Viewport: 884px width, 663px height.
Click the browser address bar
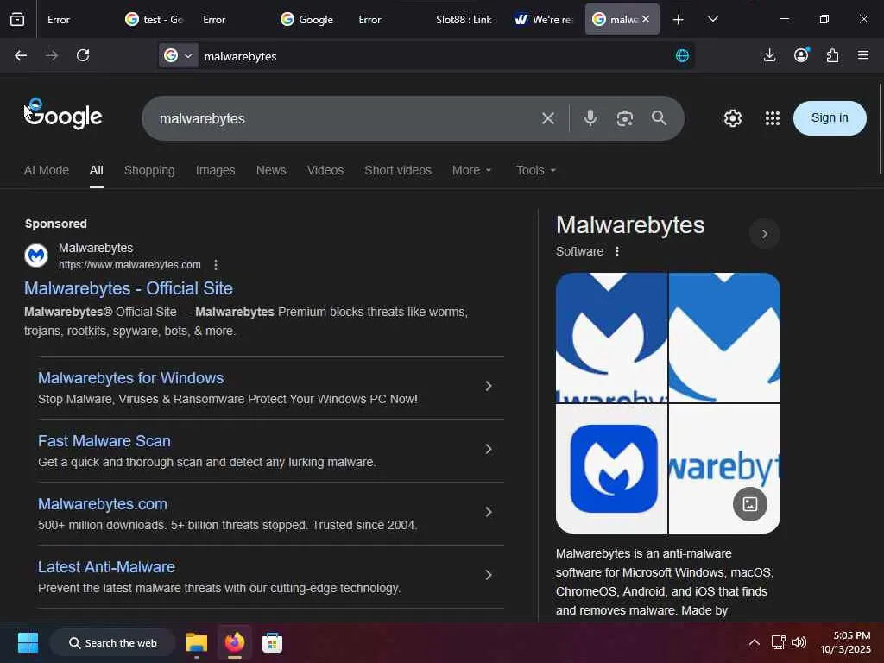pos(434,56)
